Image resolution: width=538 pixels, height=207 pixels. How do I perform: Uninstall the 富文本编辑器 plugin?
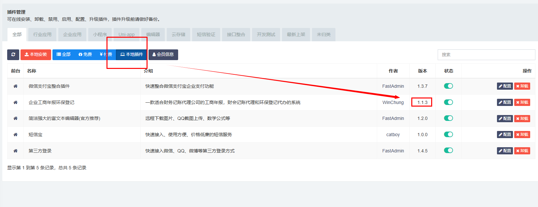pos(522,119)
